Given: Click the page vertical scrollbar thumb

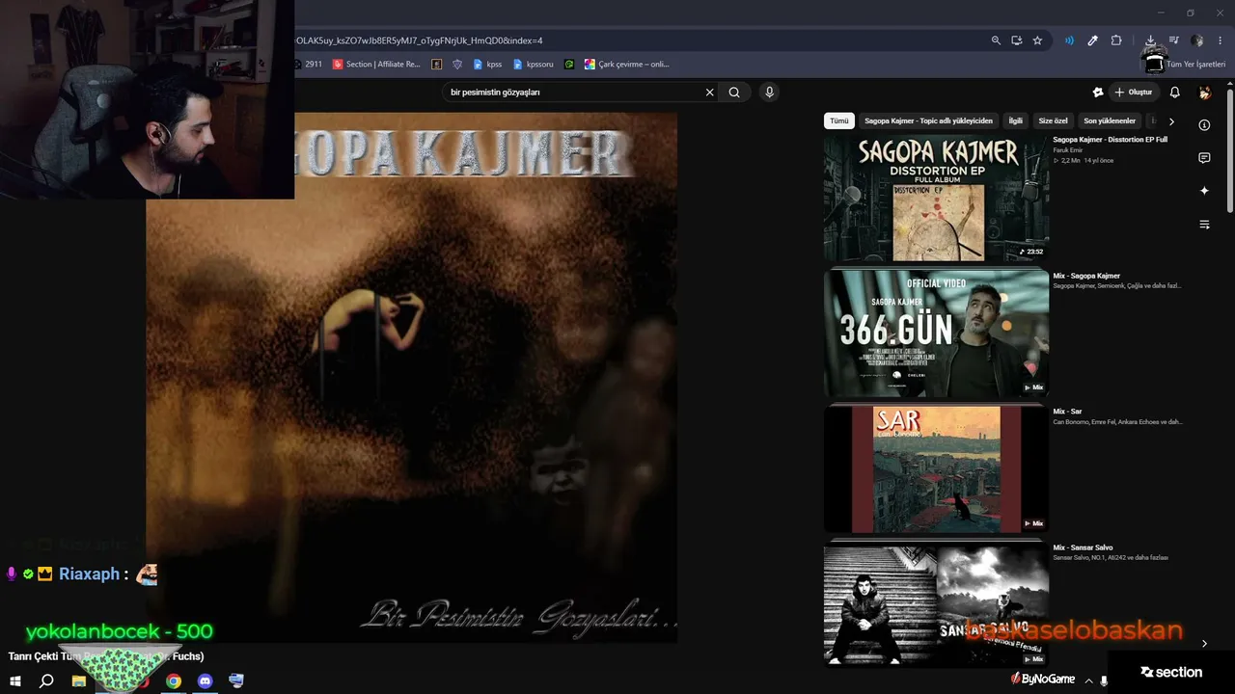Looking at the screenshot, I should pyautogui.click(x=1230, y=151).
